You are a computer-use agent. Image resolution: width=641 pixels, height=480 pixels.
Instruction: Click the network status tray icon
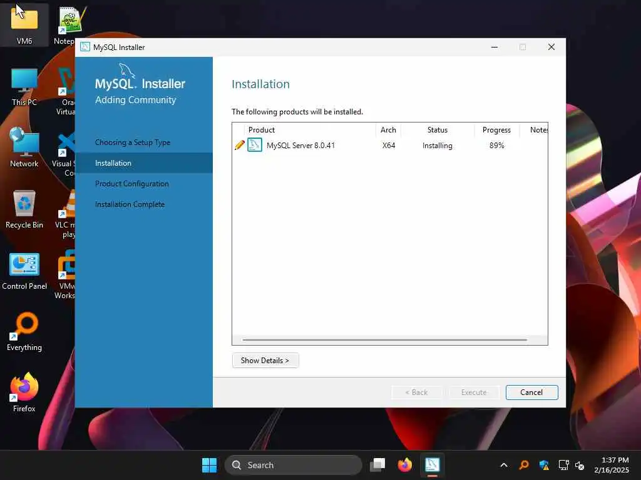(564, 465)
